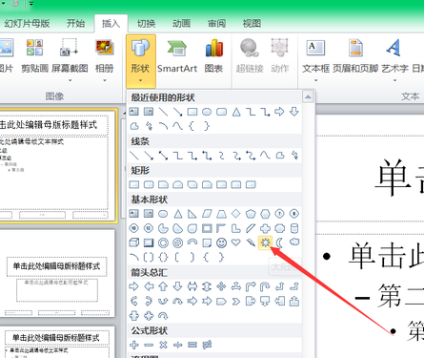Choose the Heart shape in Basic Shapes
424x358 pixels.
tap(235, 242)
